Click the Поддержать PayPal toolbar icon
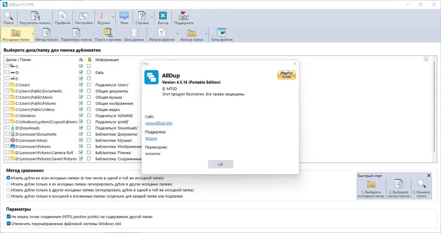 pos(184,18)
